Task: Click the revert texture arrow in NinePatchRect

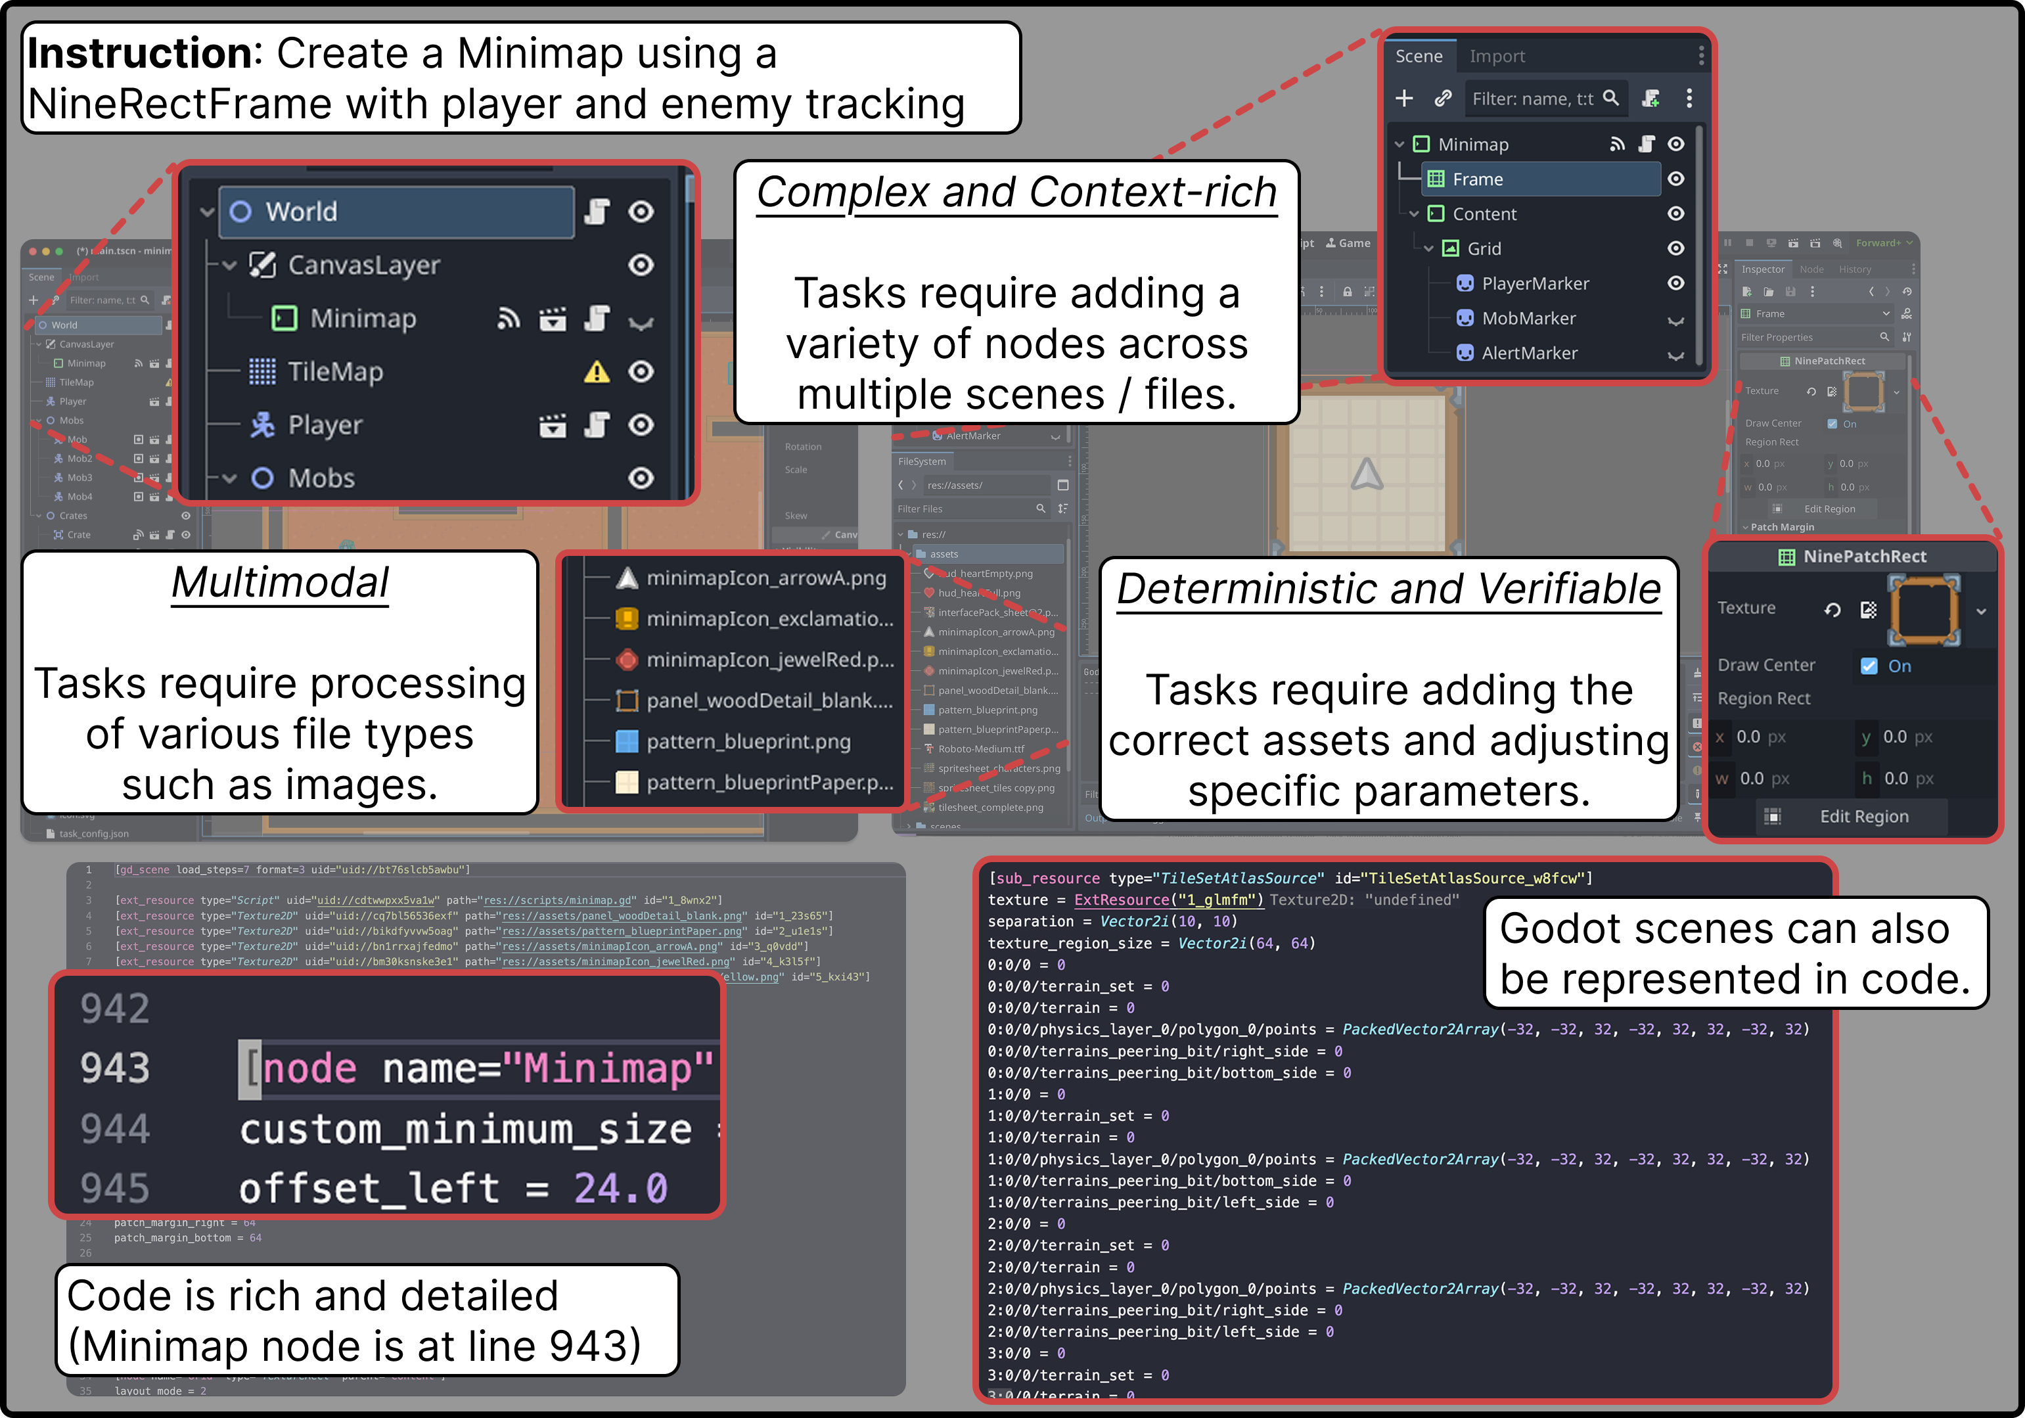Action: pos(1832,609)
